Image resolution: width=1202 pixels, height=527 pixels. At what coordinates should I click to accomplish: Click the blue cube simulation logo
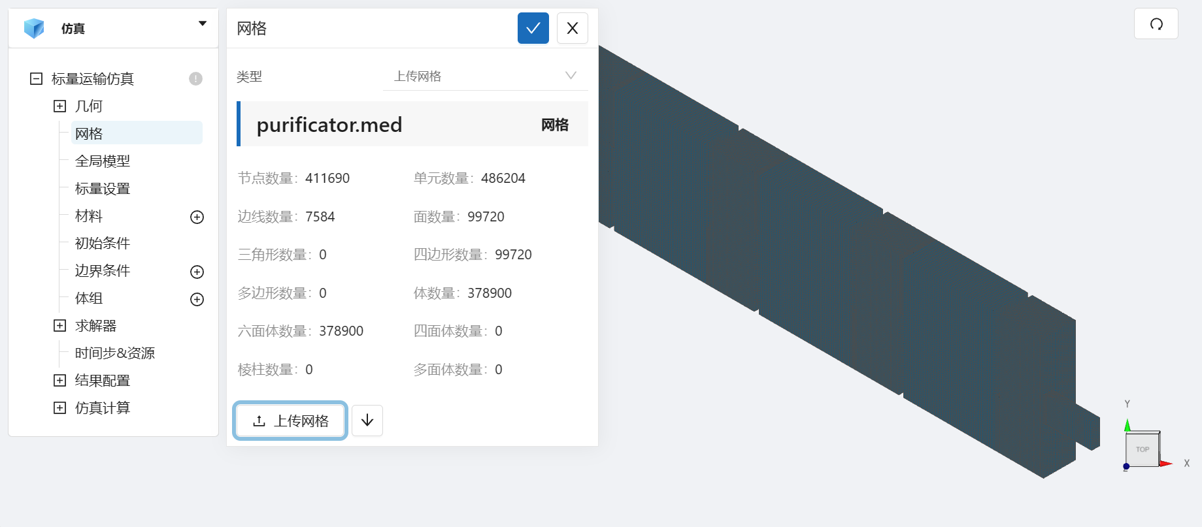click(34, 28)
